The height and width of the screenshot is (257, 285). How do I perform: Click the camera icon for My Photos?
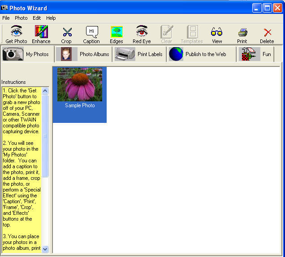13,54
